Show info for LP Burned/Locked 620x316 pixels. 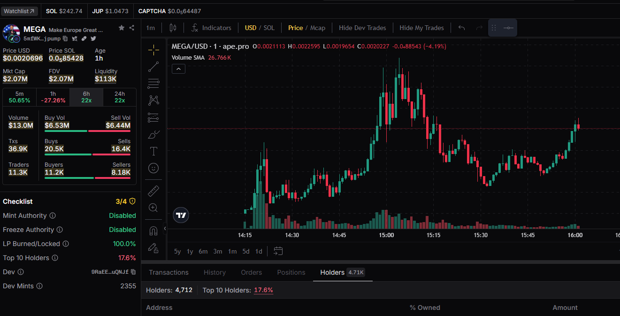click(66, 244)
